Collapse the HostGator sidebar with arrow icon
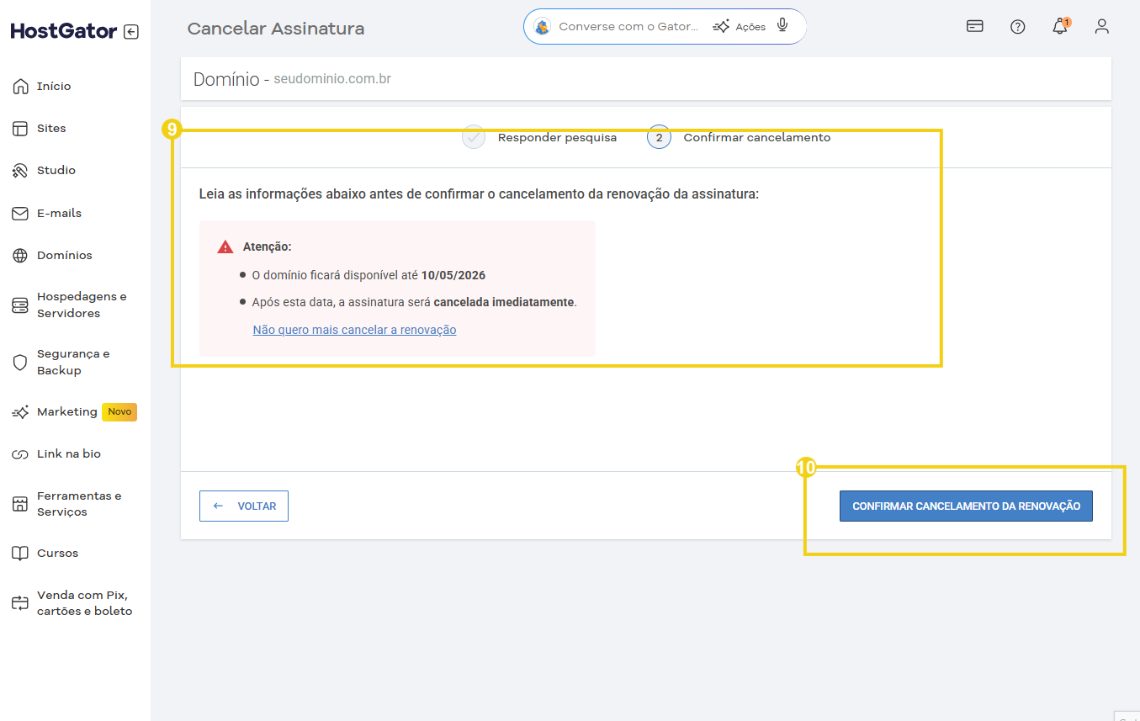The image size is (1140, 721). [x=130, y=32]
